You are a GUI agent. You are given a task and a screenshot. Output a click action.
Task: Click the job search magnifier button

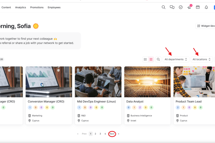pos(158,59)
